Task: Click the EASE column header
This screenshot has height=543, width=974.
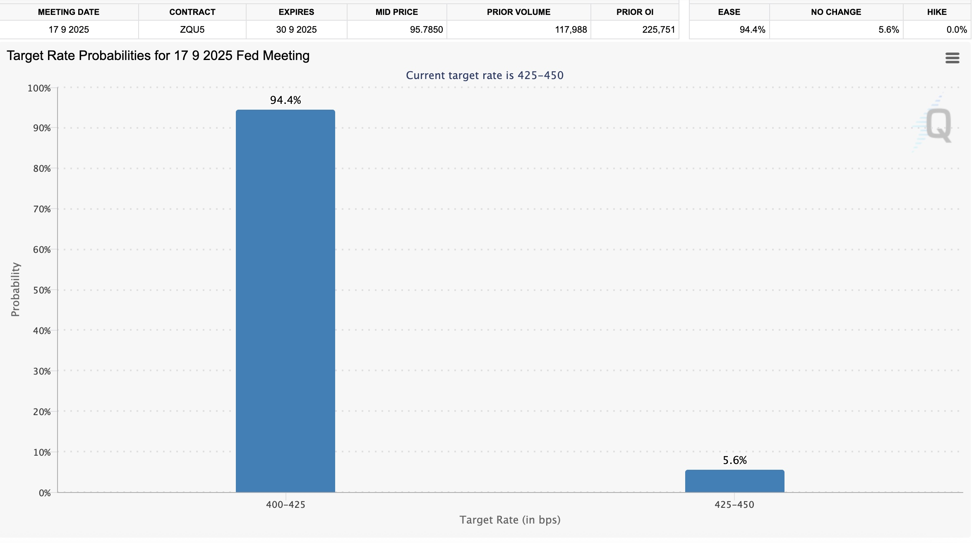Action: click(729, 12)
